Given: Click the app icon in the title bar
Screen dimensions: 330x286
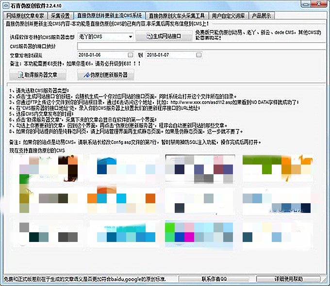Looking at the screenshot, I should (6, 5).
